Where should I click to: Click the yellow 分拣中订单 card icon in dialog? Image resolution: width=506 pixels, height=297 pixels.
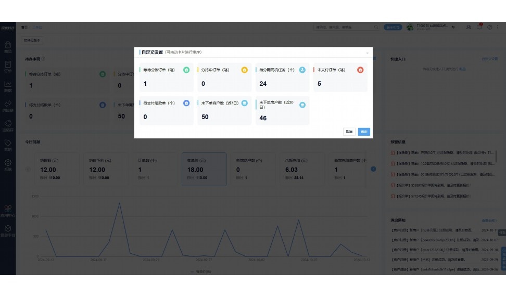click(244, 70)
